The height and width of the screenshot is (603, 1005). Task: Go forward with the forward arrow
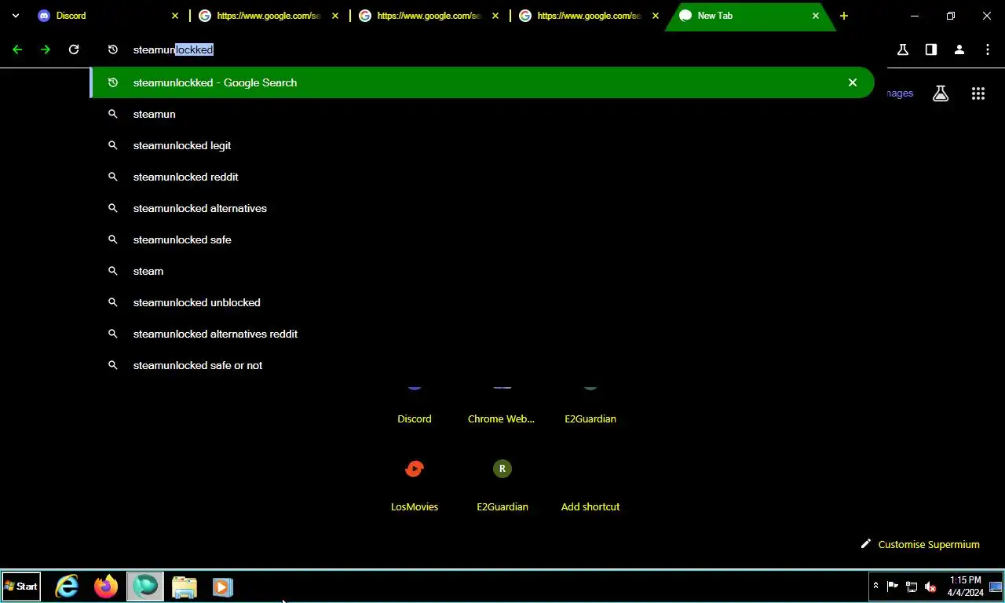pos(46,49)
